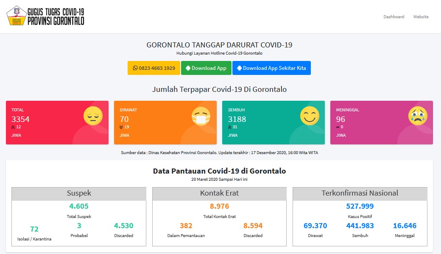The width and height of the screenshot is (441, 254).
Task: Open the Dashboard menu item
Action: [394, 17]
